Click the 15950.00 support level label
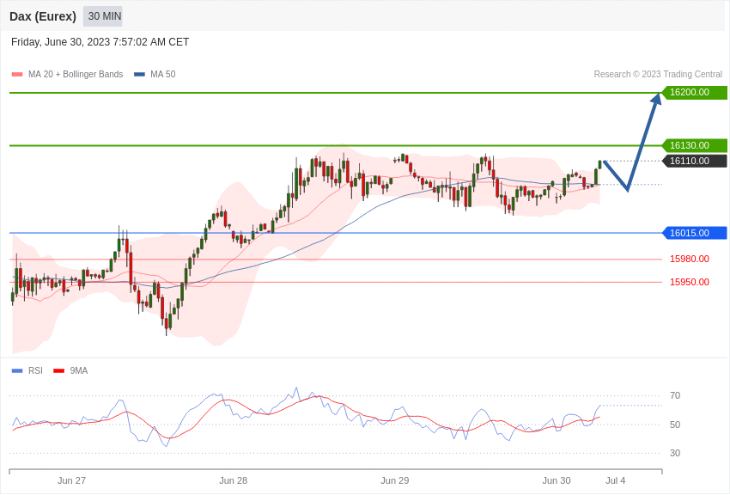The width and height of the screenshot is (730, 495). pos(690,282)
